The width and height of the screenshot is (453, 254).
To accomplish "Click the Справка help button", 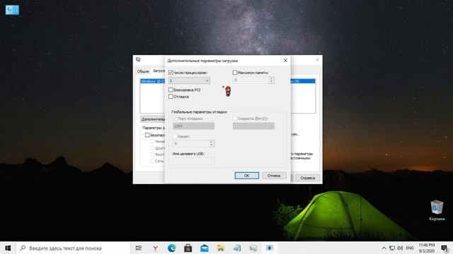I will tap(307, 178).
